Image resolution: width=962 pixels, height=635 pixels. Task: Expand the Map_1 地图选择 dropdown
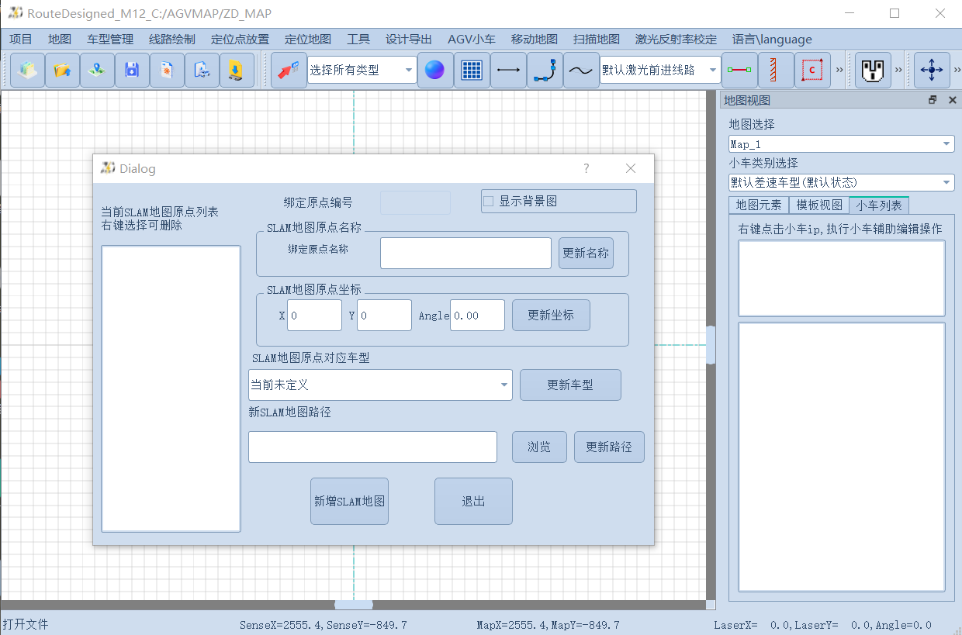pyautogui.click(x=841, y=143)
